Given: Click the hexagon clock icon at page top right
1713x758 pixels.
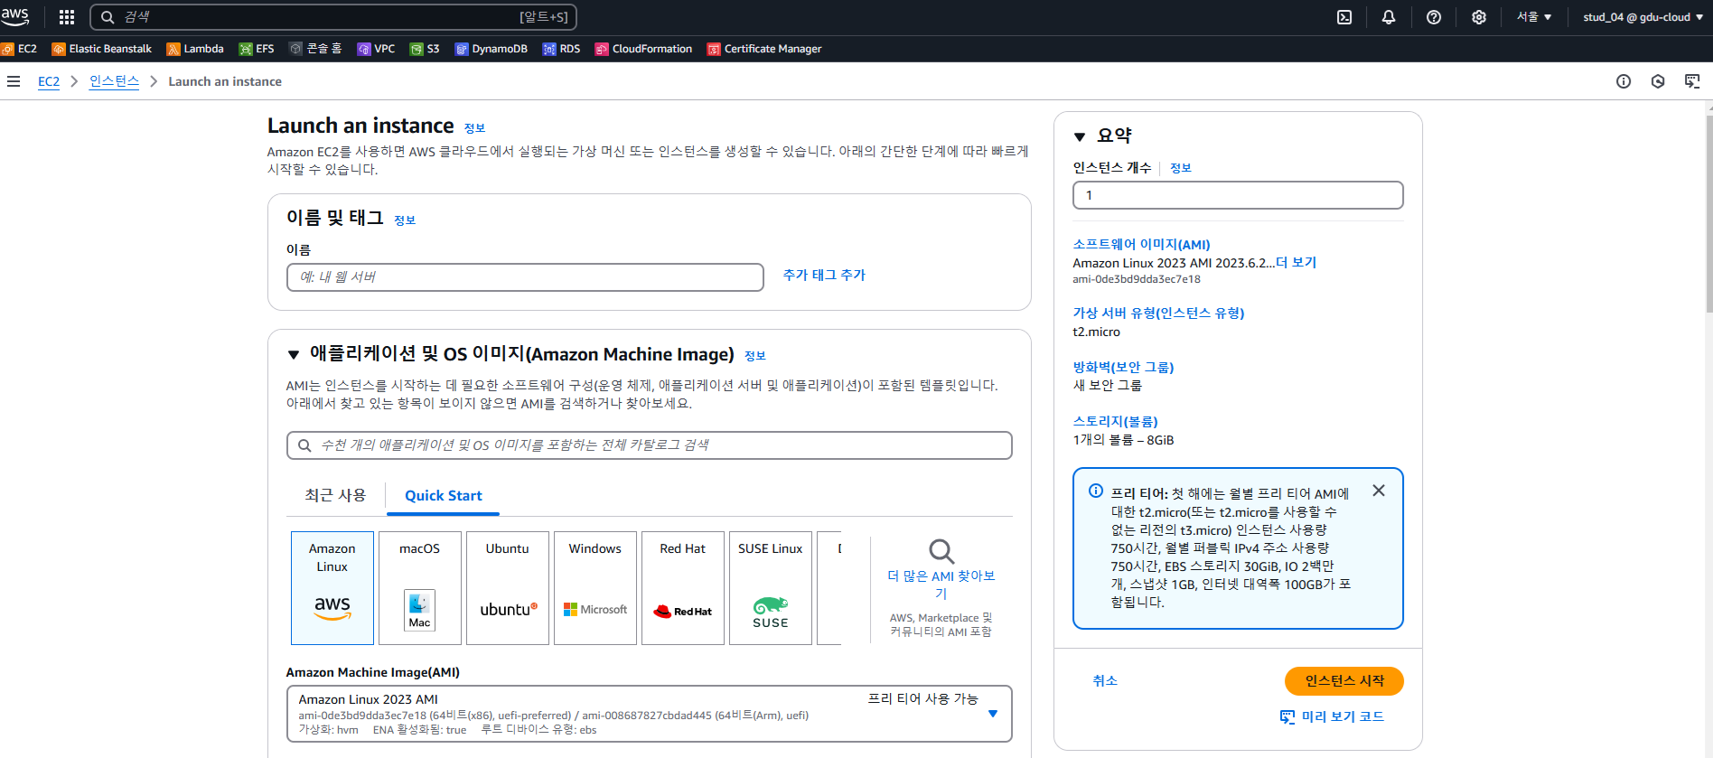Looking at the screenshot, I should (x=1658, y=81).
